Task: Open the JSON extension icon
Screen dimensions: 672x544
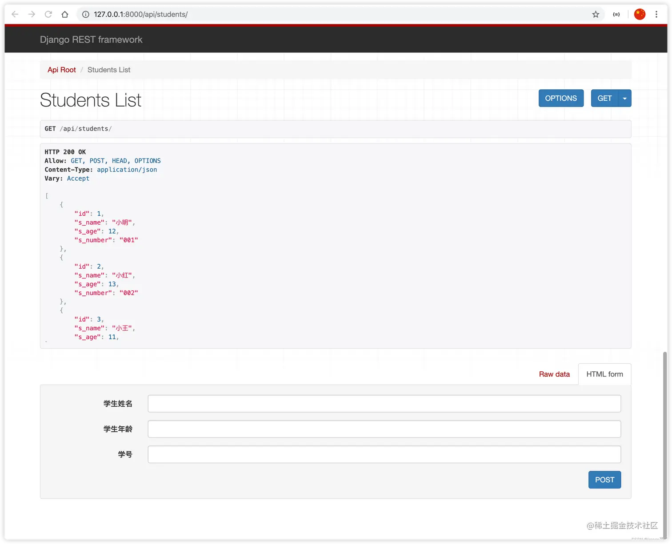Action: click(616, 14)
